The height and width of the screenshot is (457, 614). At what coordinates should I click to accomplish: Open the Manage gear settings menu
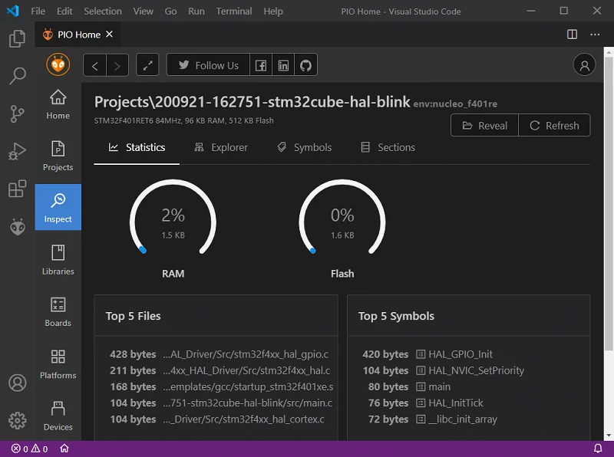click(x=17, y=421)
